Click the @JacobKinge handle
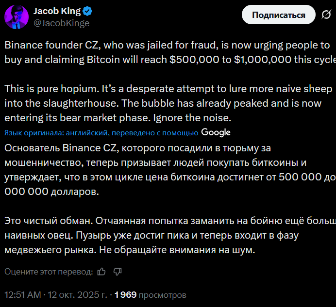Viewport: 336px width, 307px height. (61, 23)
